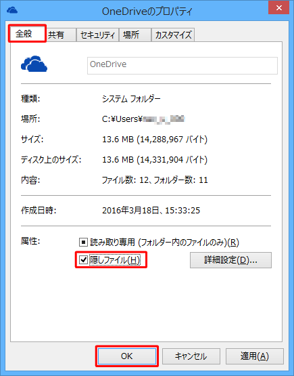Click the 2016年3月18日 creation date value
This screenshot has width=294, height=376.
[x=151, y=210]
